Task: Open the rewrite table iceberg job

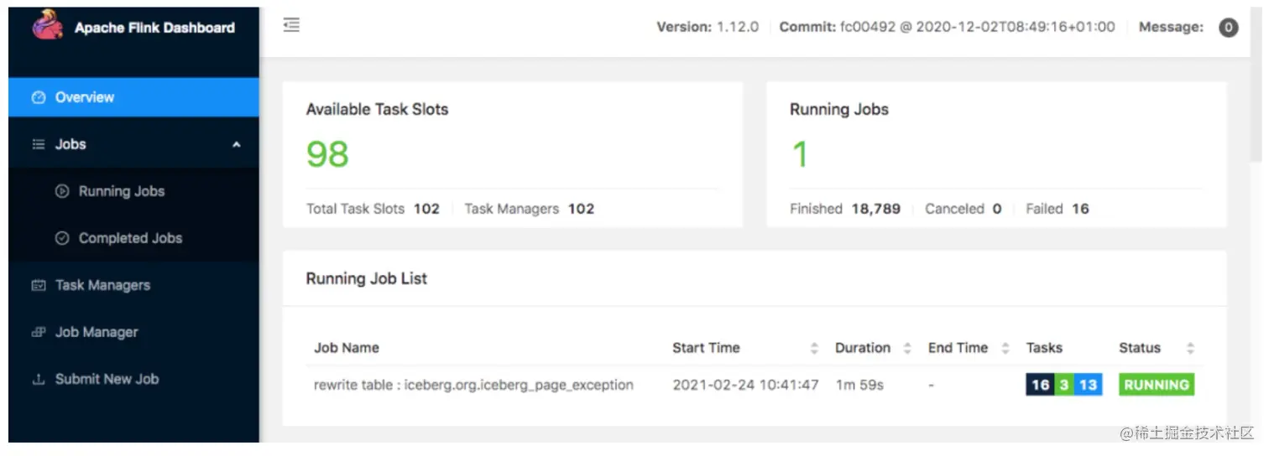Action: pos(473,385)
